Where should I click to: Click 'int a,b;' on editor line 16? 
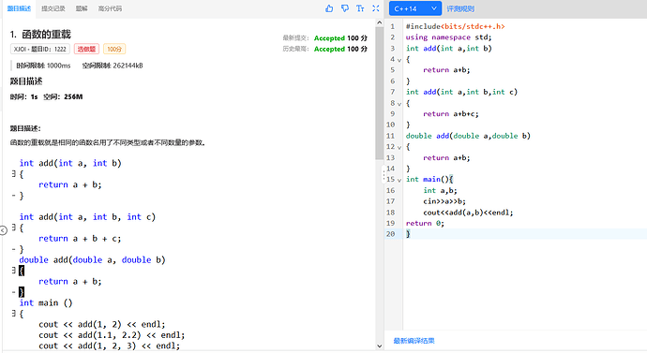(x=440, y=191)
